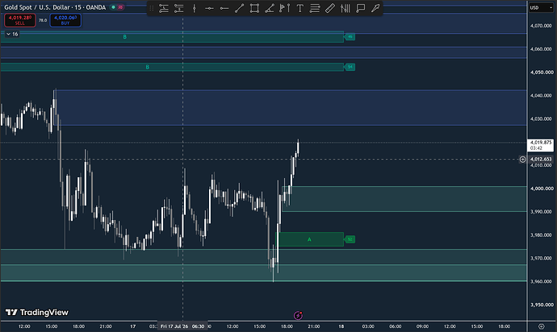Open the lightning event marker on timeline

pyautogui.click(x=298, y=315)
